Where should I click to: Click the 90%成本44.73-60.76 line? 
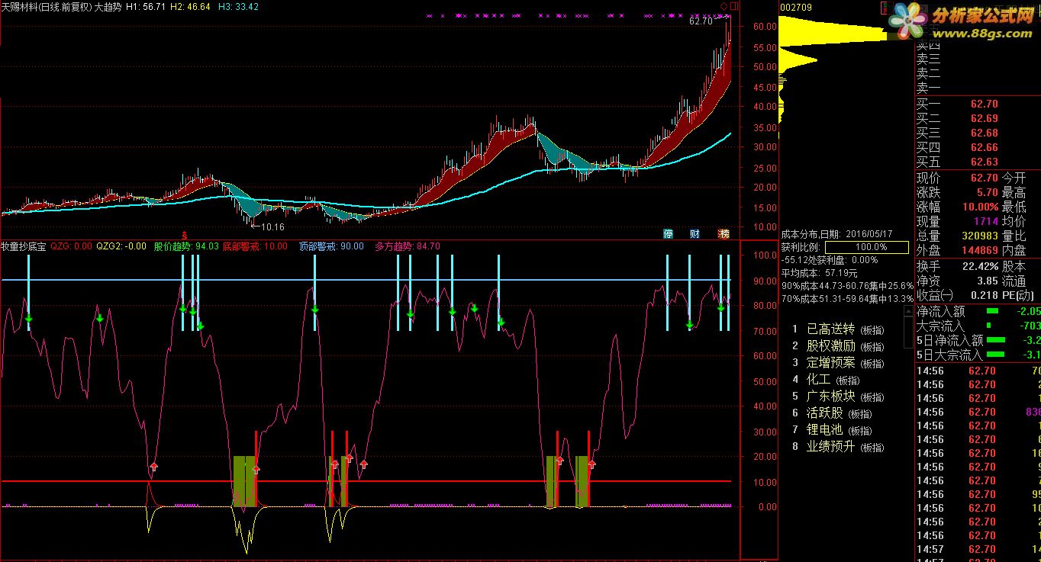[847, 285]
